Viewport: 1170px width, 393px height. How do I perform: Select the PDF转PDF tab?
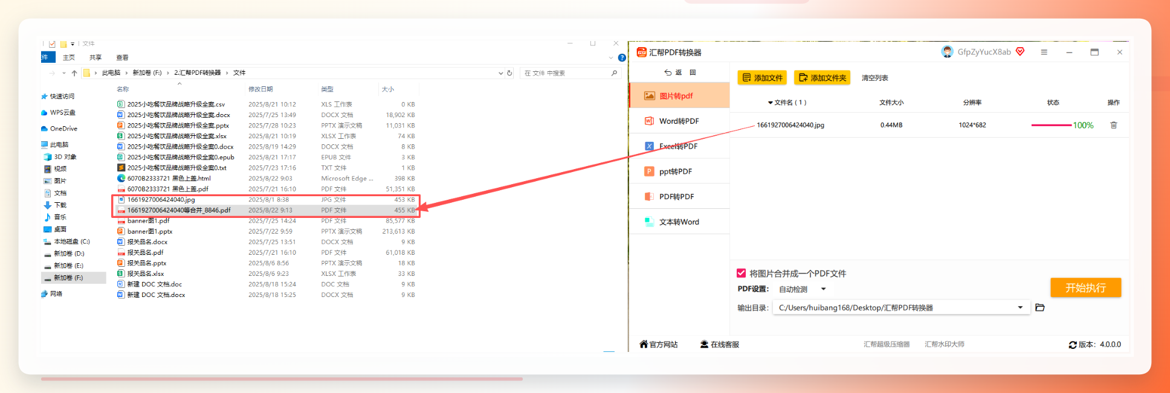(x=679, y=196)
